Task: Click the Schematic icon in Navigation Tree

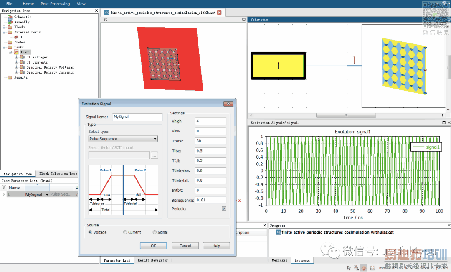Action: 10,17
